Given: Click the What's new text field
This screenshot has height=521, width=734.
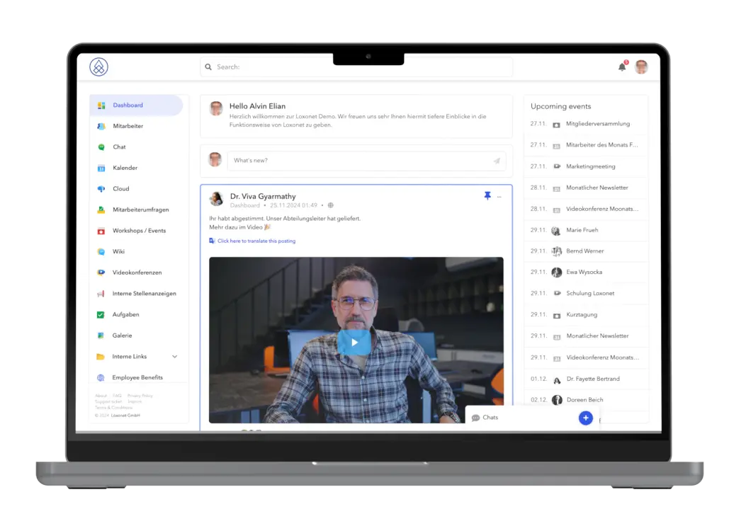Looking at the screenshot, I should click(358, 161).
